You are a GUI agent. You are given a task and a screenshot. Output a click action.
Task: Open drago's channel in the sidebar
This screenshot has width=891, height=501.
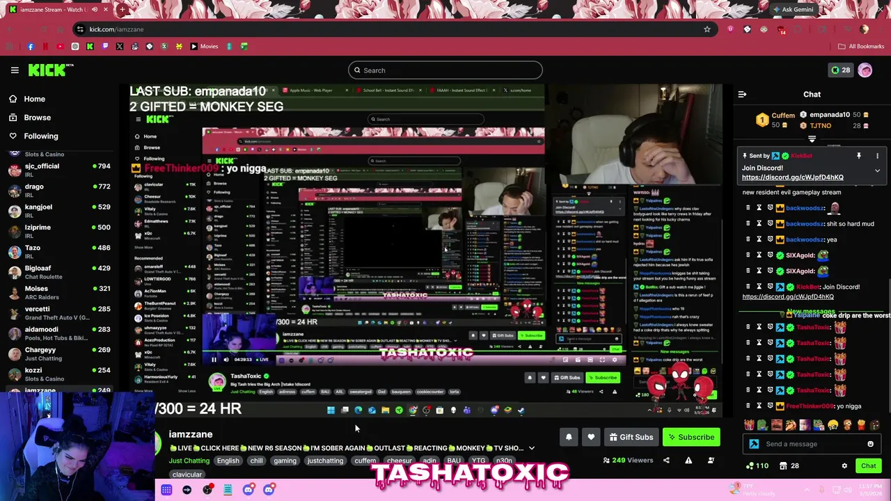(59, 190)
